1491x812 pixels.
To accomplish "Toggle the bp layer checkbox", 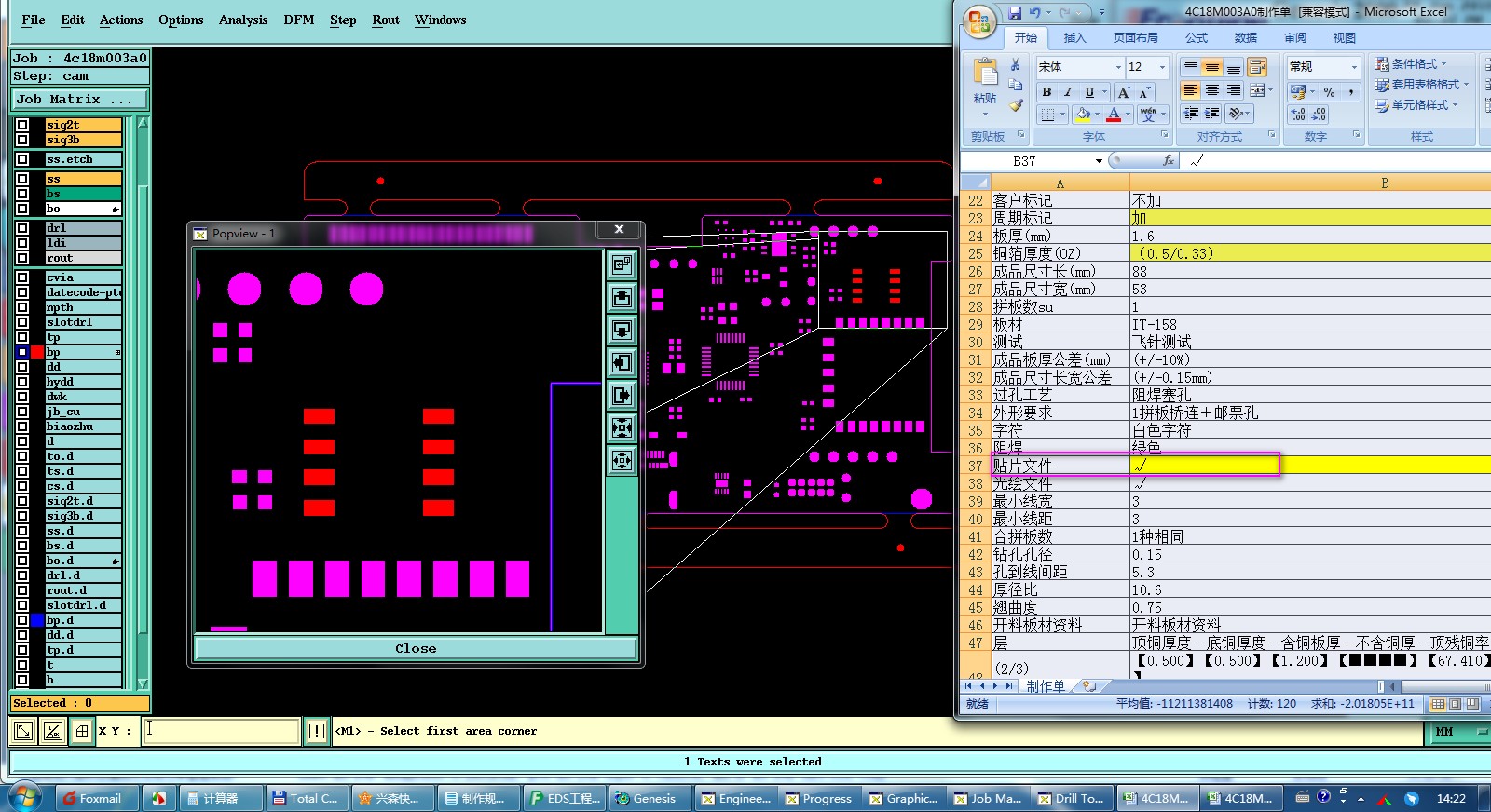I will [x=22, y=352].
